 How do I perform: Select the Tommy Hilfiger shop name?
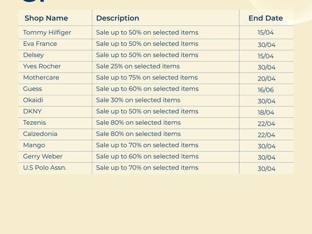pos(47,33)
